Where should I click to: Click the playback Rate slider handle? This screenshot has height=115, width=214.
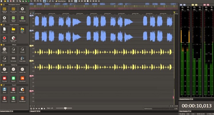[65, 108]
